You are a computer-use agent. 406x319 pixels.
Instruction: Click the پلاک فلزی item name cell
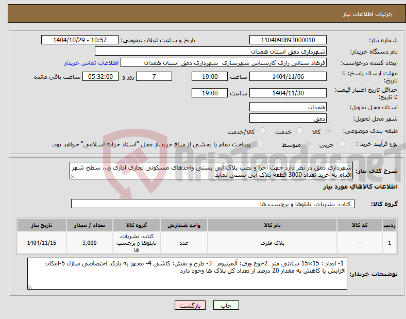272,243
